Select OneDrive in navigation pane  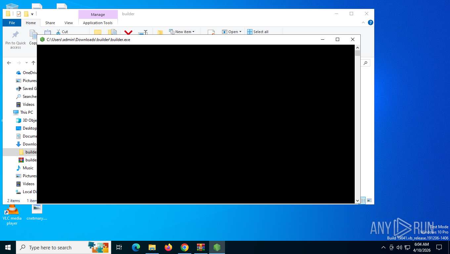(26, 73)
